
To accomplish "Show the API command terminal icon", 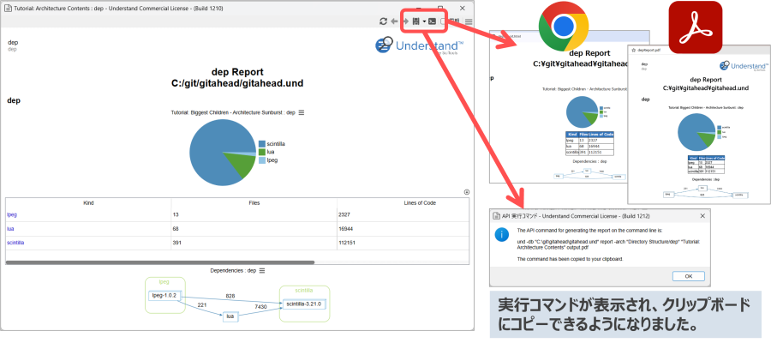I will click(x=432, y=21).
